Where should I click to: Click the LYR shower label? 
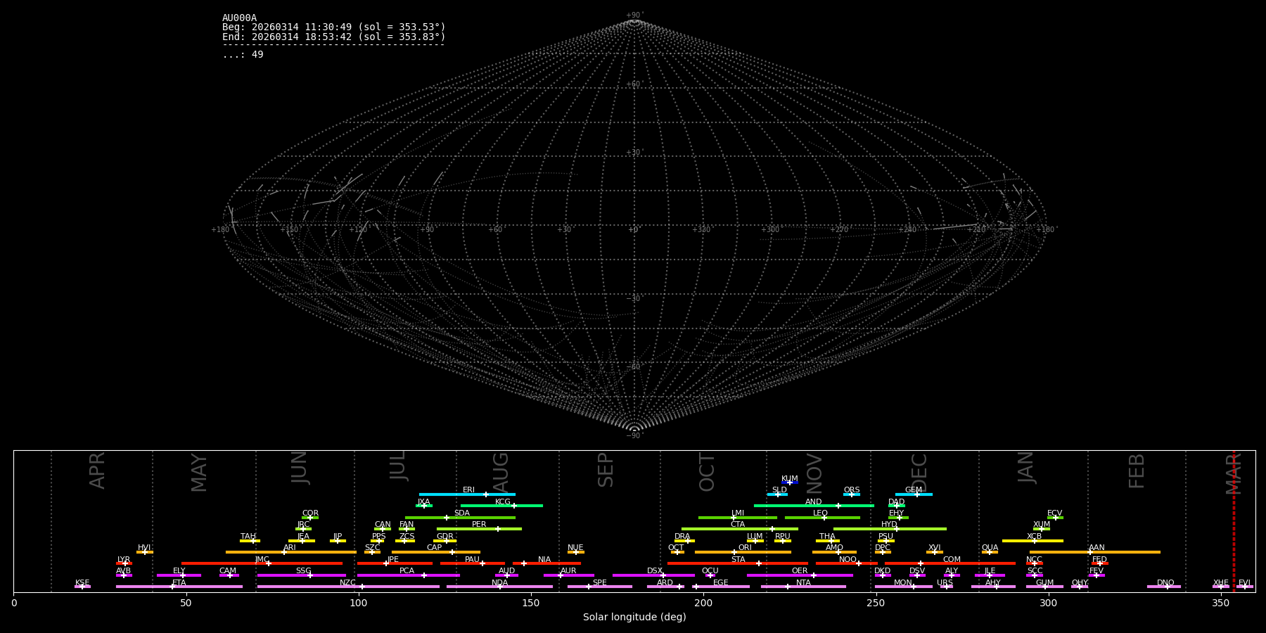[124, 560]
